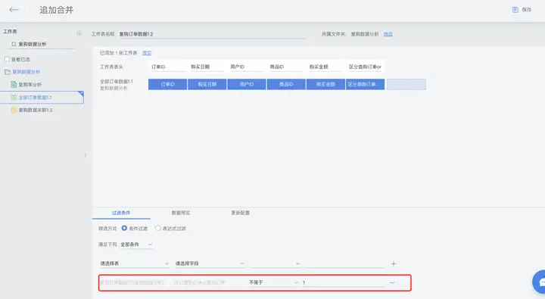Image resolution: width=545 pixels, height=299 pixels.
Task: Click the save icon at top right
Action: (515, 10)
